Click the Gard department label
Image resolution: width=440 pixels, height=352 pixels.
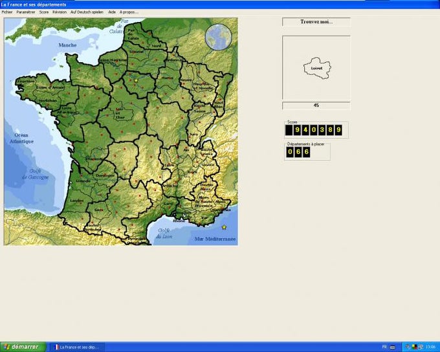click(168, 204)
